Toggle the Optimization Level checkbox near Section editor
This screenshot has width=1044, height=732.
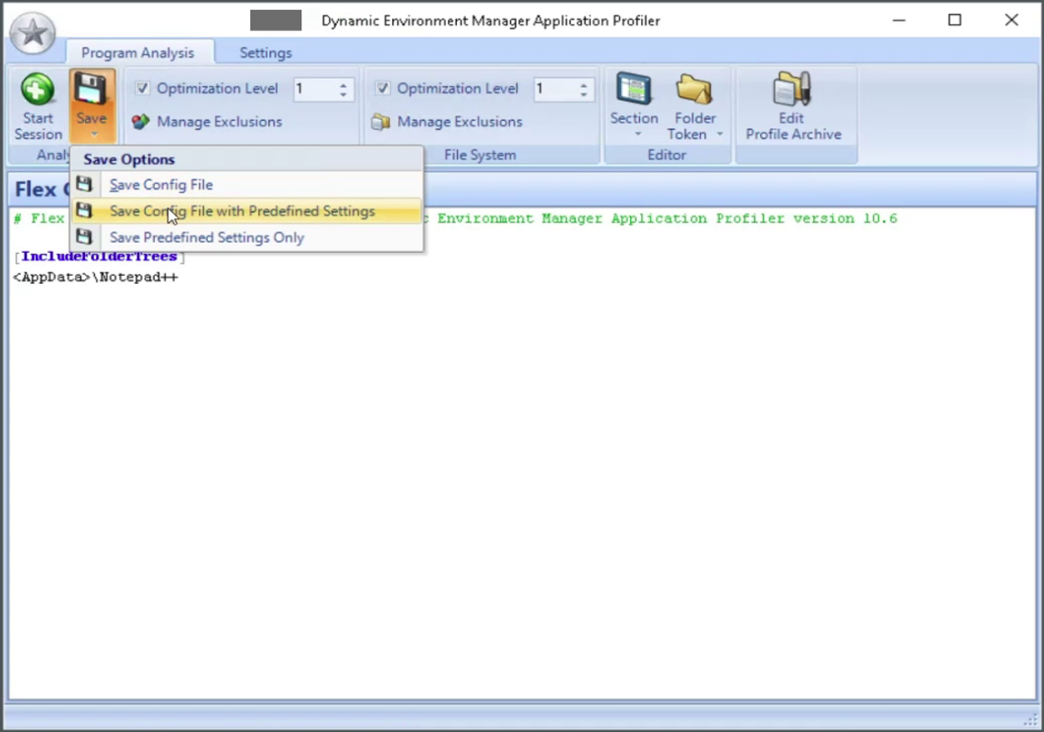382,88
